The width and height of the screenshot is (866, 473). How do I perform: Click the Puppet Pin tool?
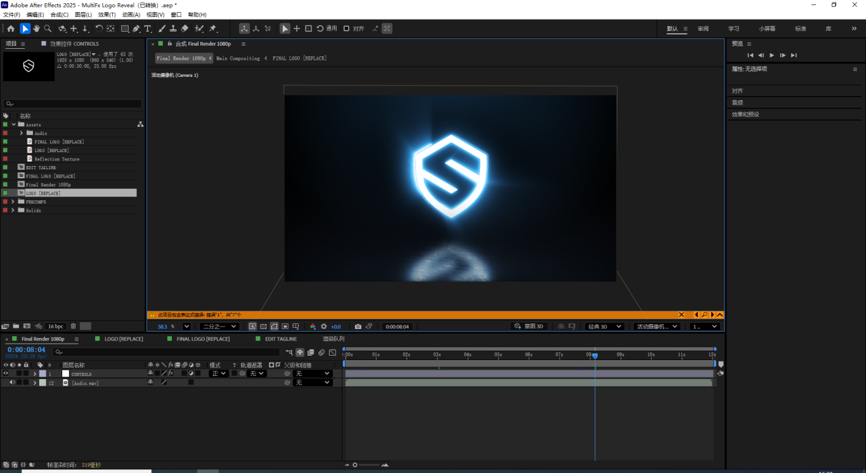click(x=213, y=29)
